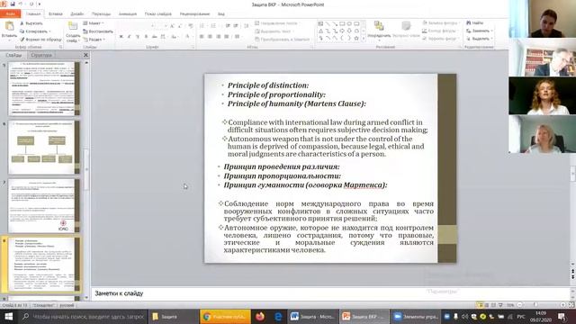Select the Slides (Слайды) pane tab
The image size is (576, 324).
click(x=14, y=55)
